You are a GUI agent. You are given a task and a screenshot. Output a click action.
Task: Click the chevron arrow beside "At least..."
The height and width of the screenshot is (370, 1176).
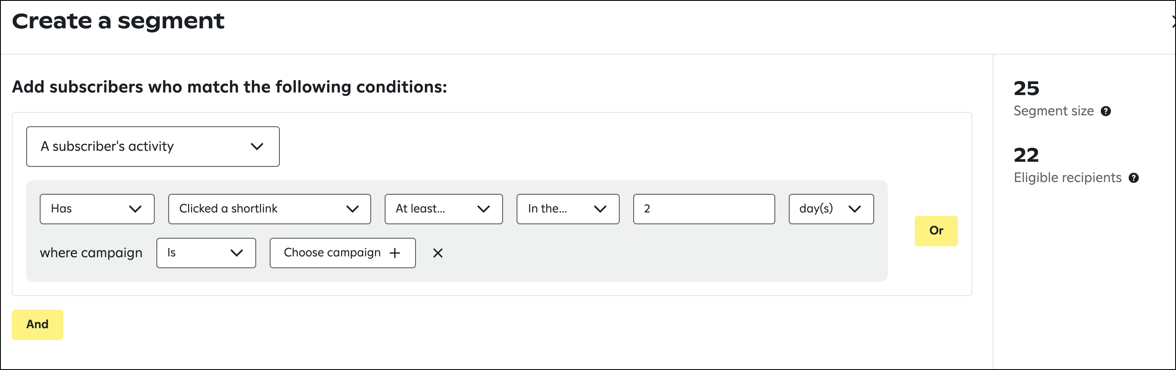[x=484, y=209]
